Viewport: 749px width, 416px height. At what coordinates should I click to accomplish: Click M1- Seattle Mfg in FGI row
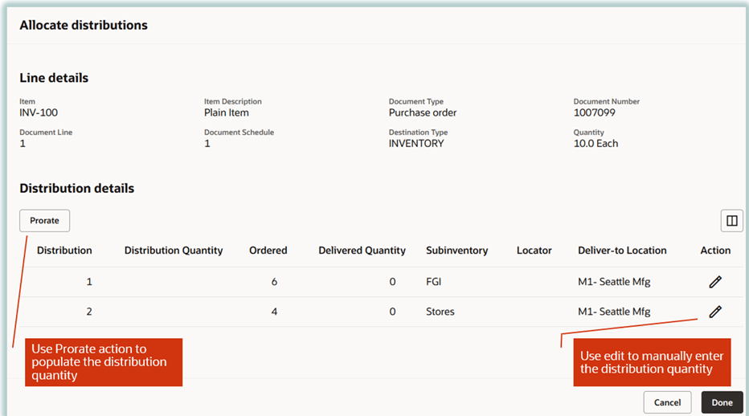coord(614,282)
